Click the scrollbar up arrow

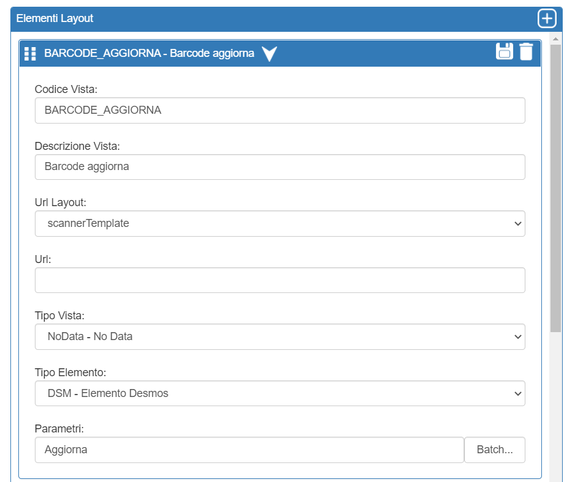(x=555, y=39)
